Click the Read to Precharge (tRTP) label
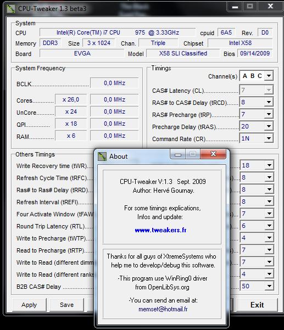This screenshot has width=284, height=330. [51, 250]
